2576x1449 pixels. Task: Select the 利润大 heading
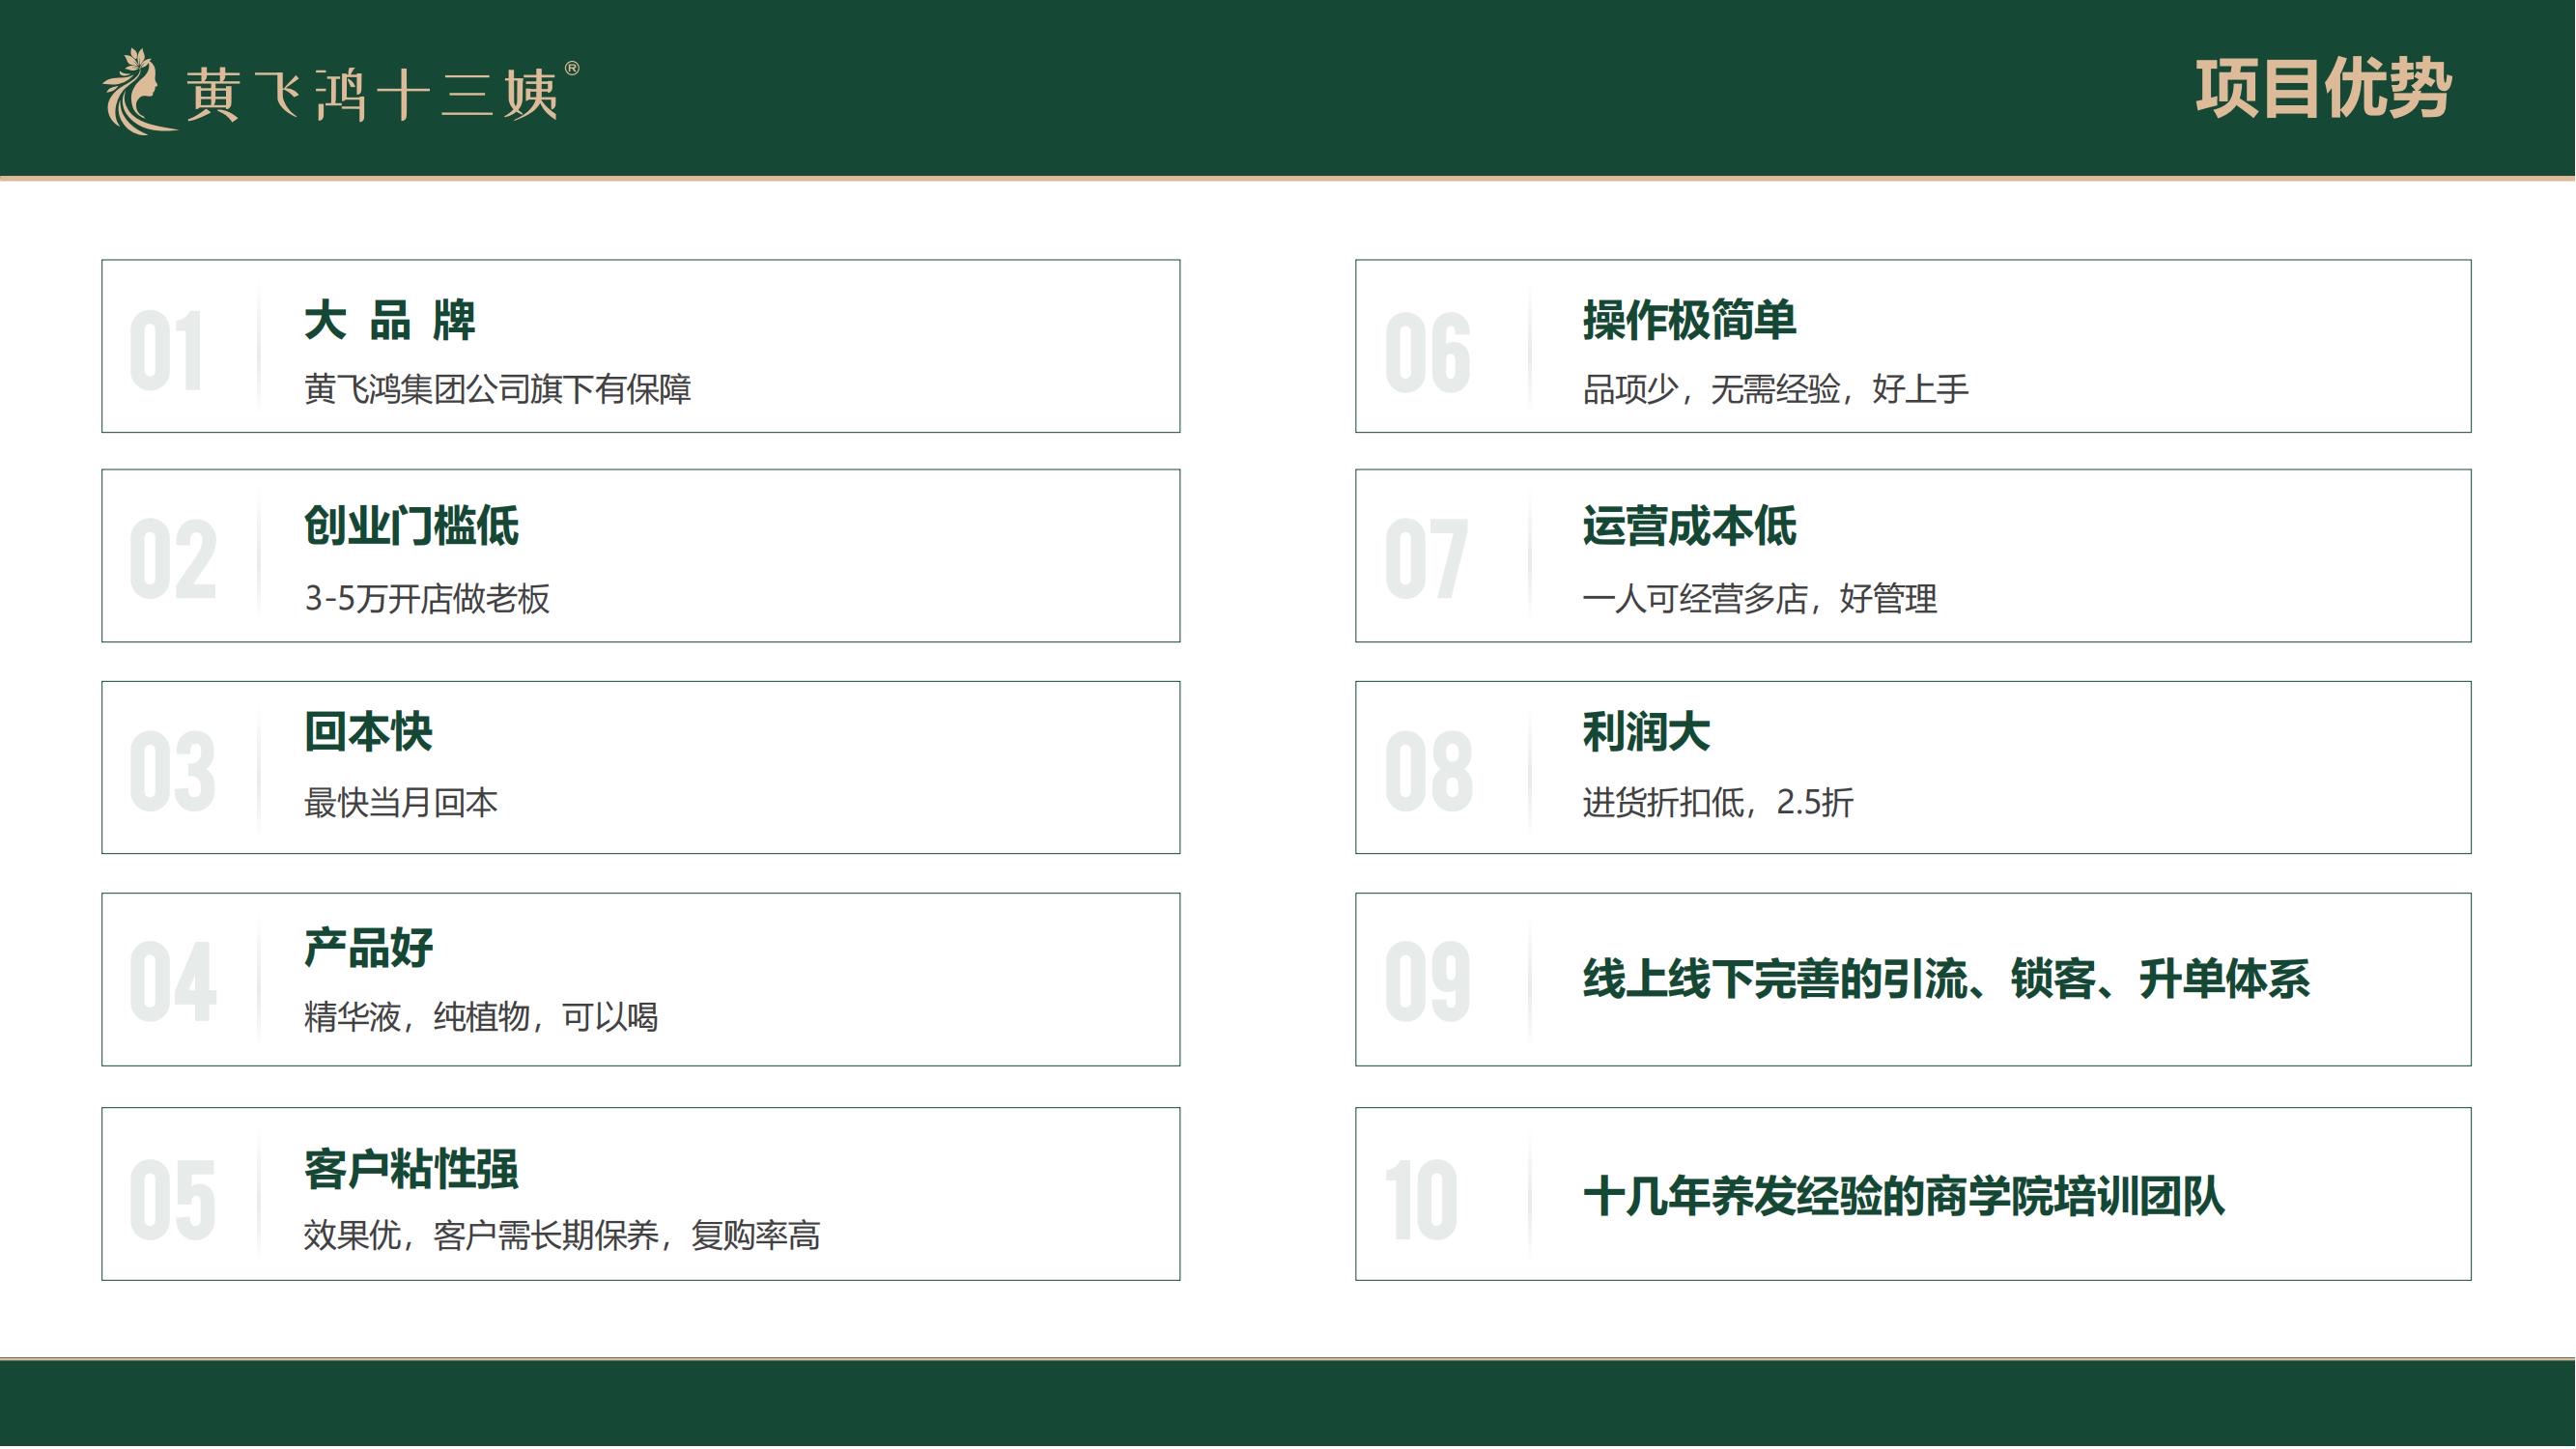[1646, 732]
